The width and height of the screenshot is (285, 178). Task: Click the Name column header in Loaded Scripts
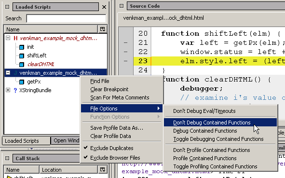[51, 29]
